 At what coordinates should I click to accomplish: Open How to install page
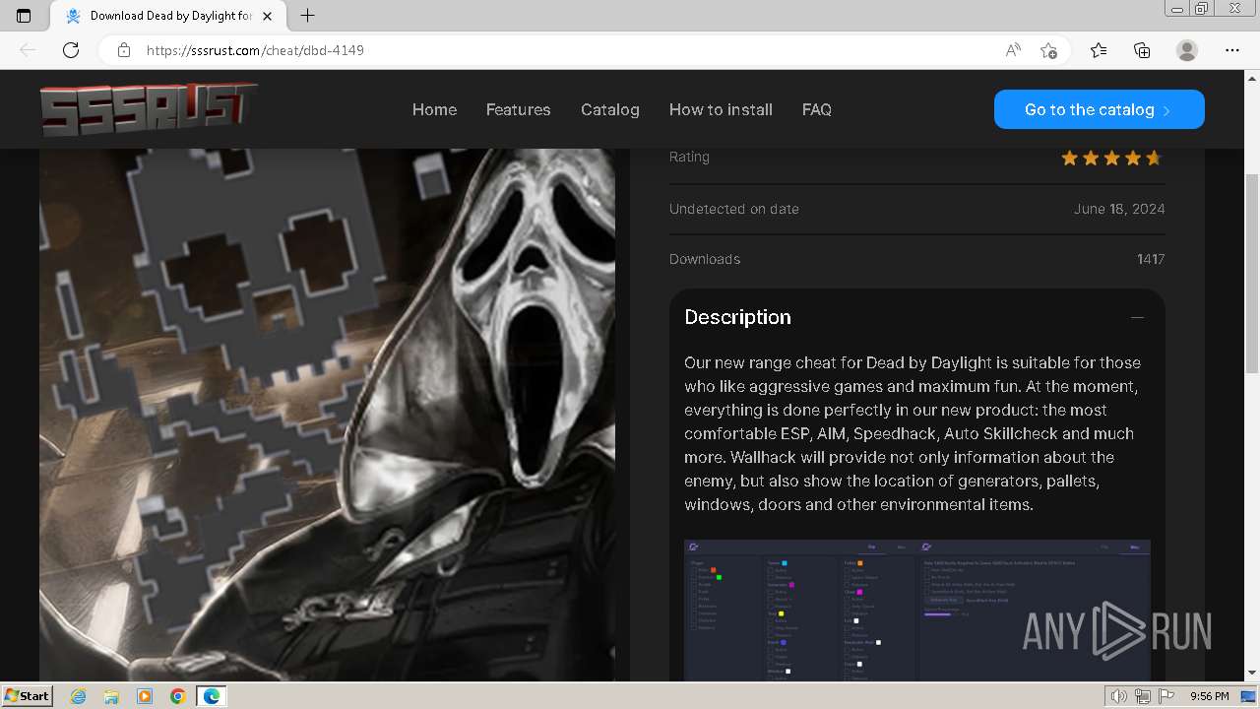721,109
